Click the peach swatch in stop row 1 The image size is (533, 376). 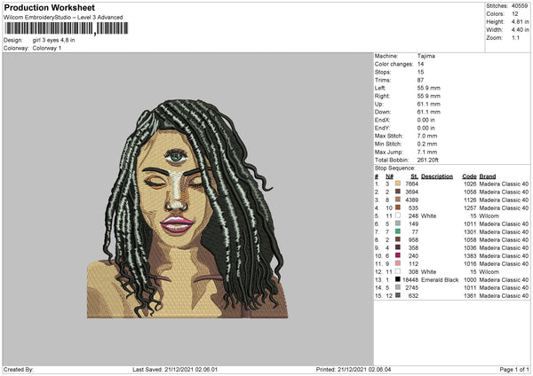point(398,184)
